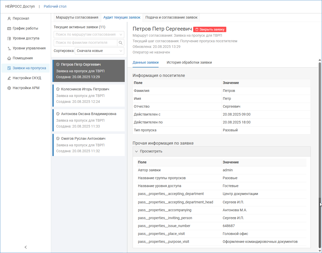Switch to Маршруты согласования tab
The image size is (322, 253).
77,18
